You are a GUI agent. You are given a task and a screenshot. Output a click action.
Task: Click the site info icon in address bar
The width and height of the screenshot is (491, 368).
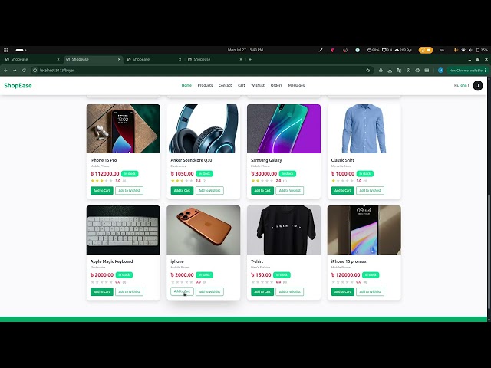[35, 71]
